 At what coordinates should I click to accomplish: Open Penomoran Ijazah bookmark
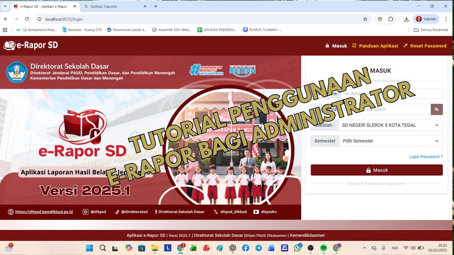click(x=127, y=30)
